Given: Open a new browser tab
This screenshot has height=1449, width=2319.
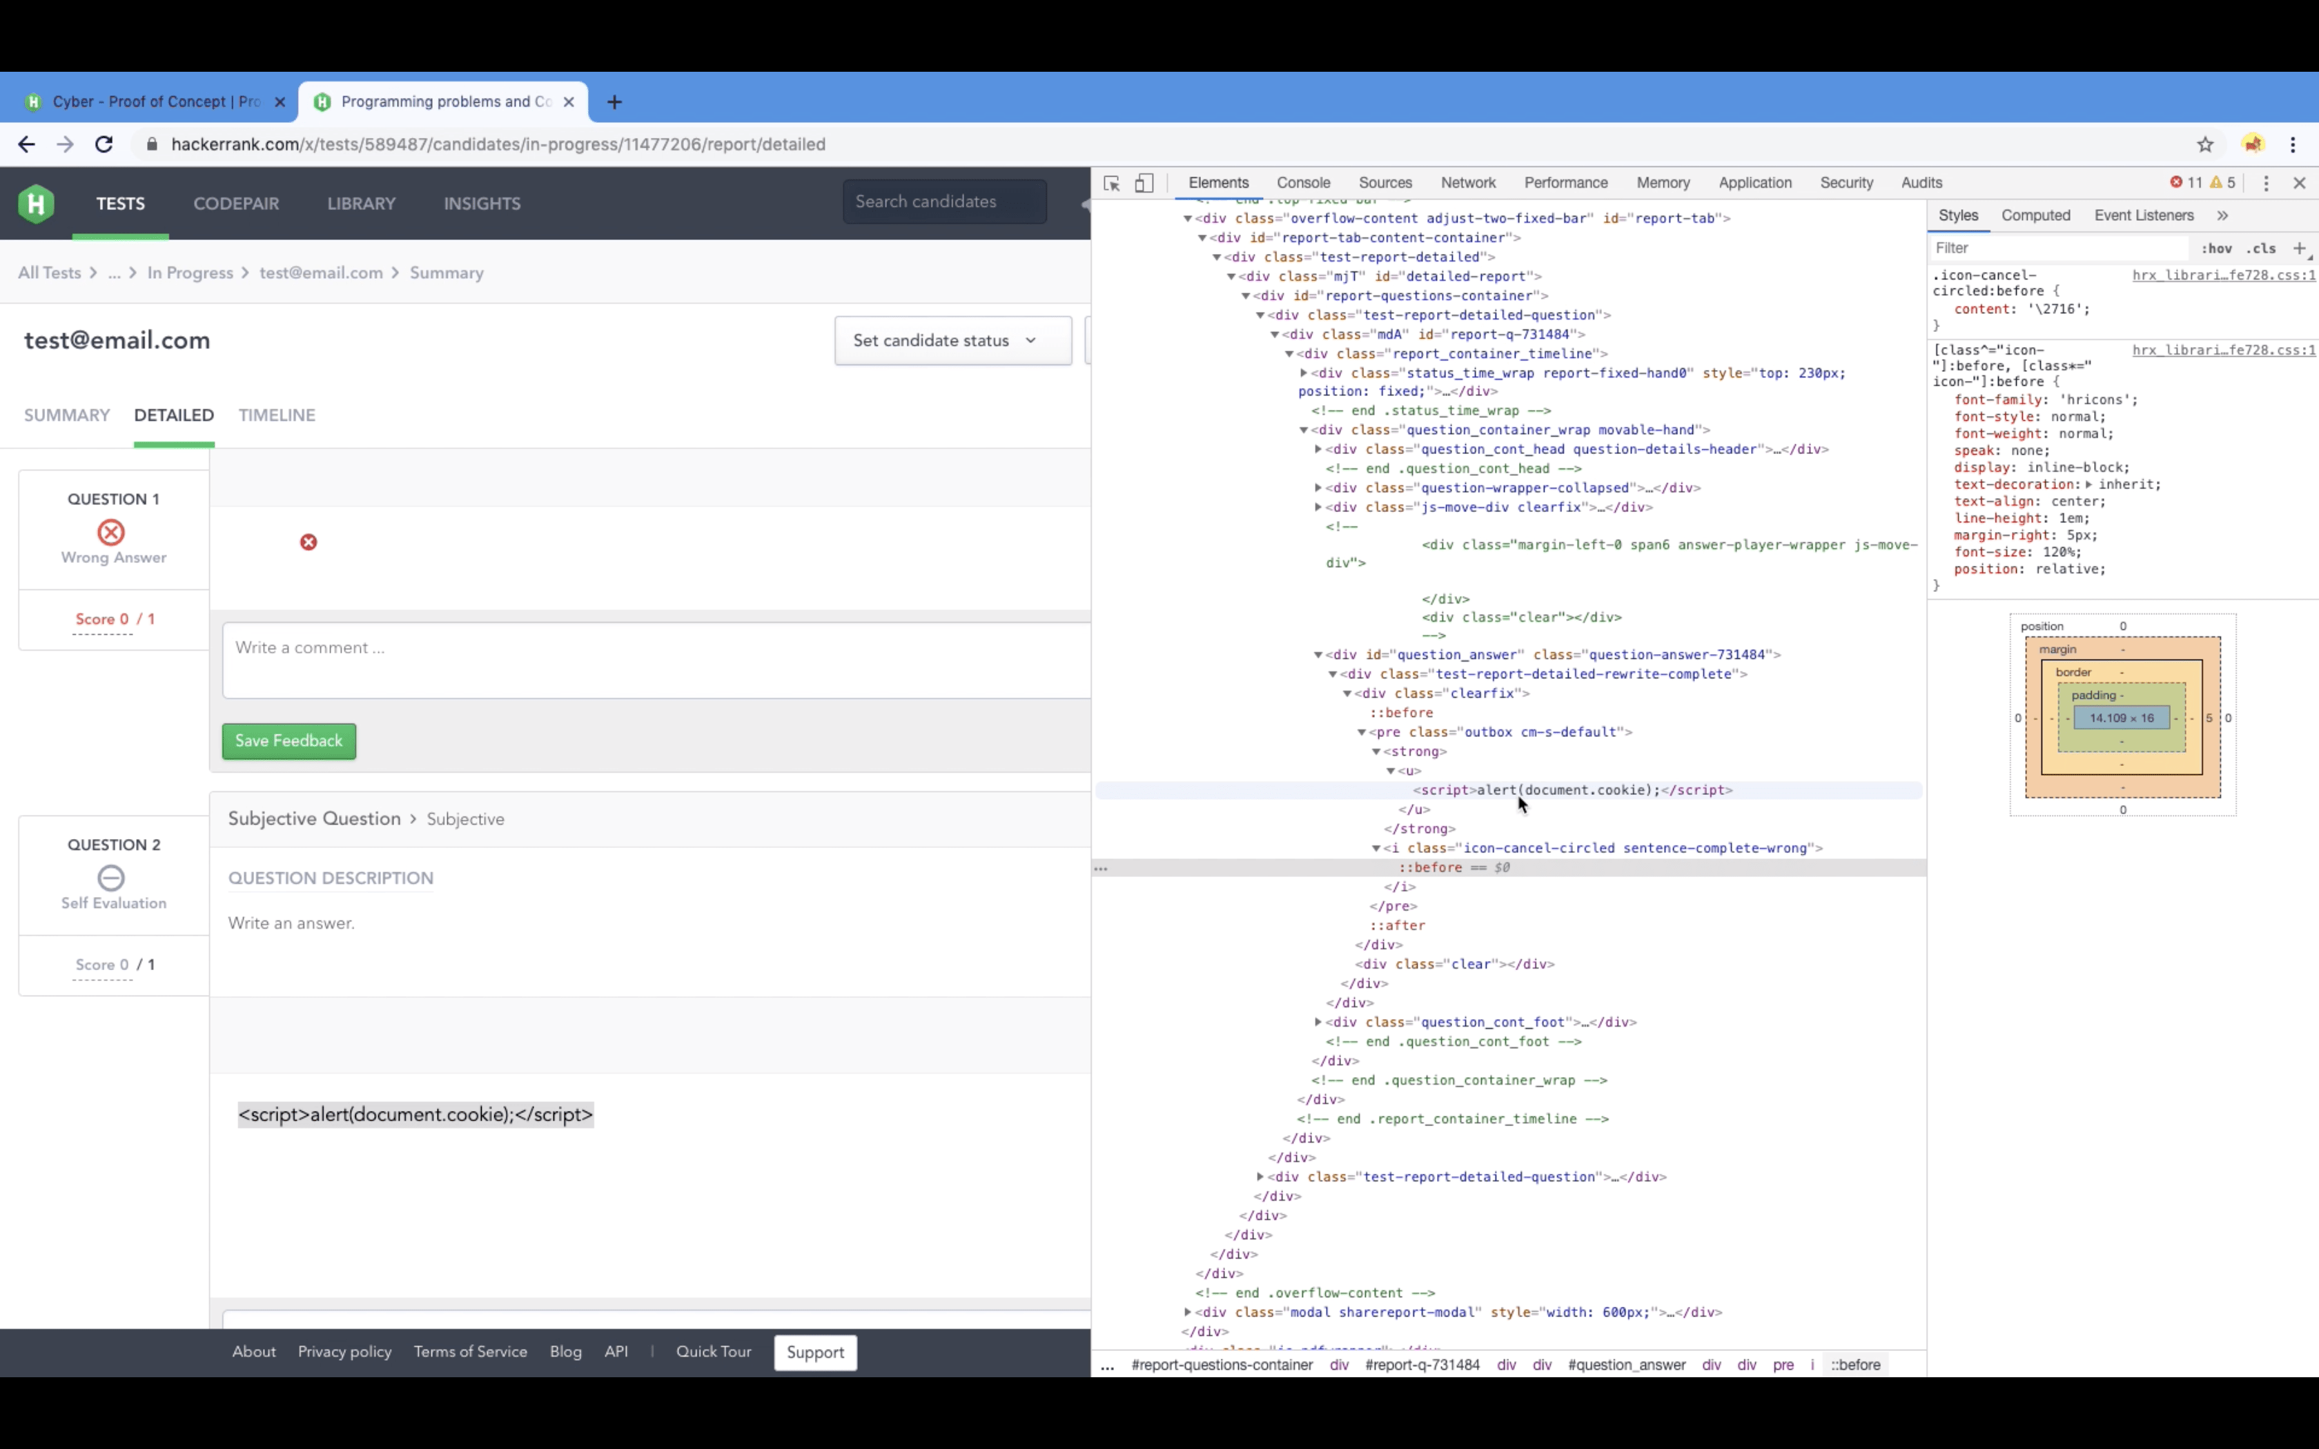Looking at the screenshot, I should pyautogui.click(x=614, y=101).
